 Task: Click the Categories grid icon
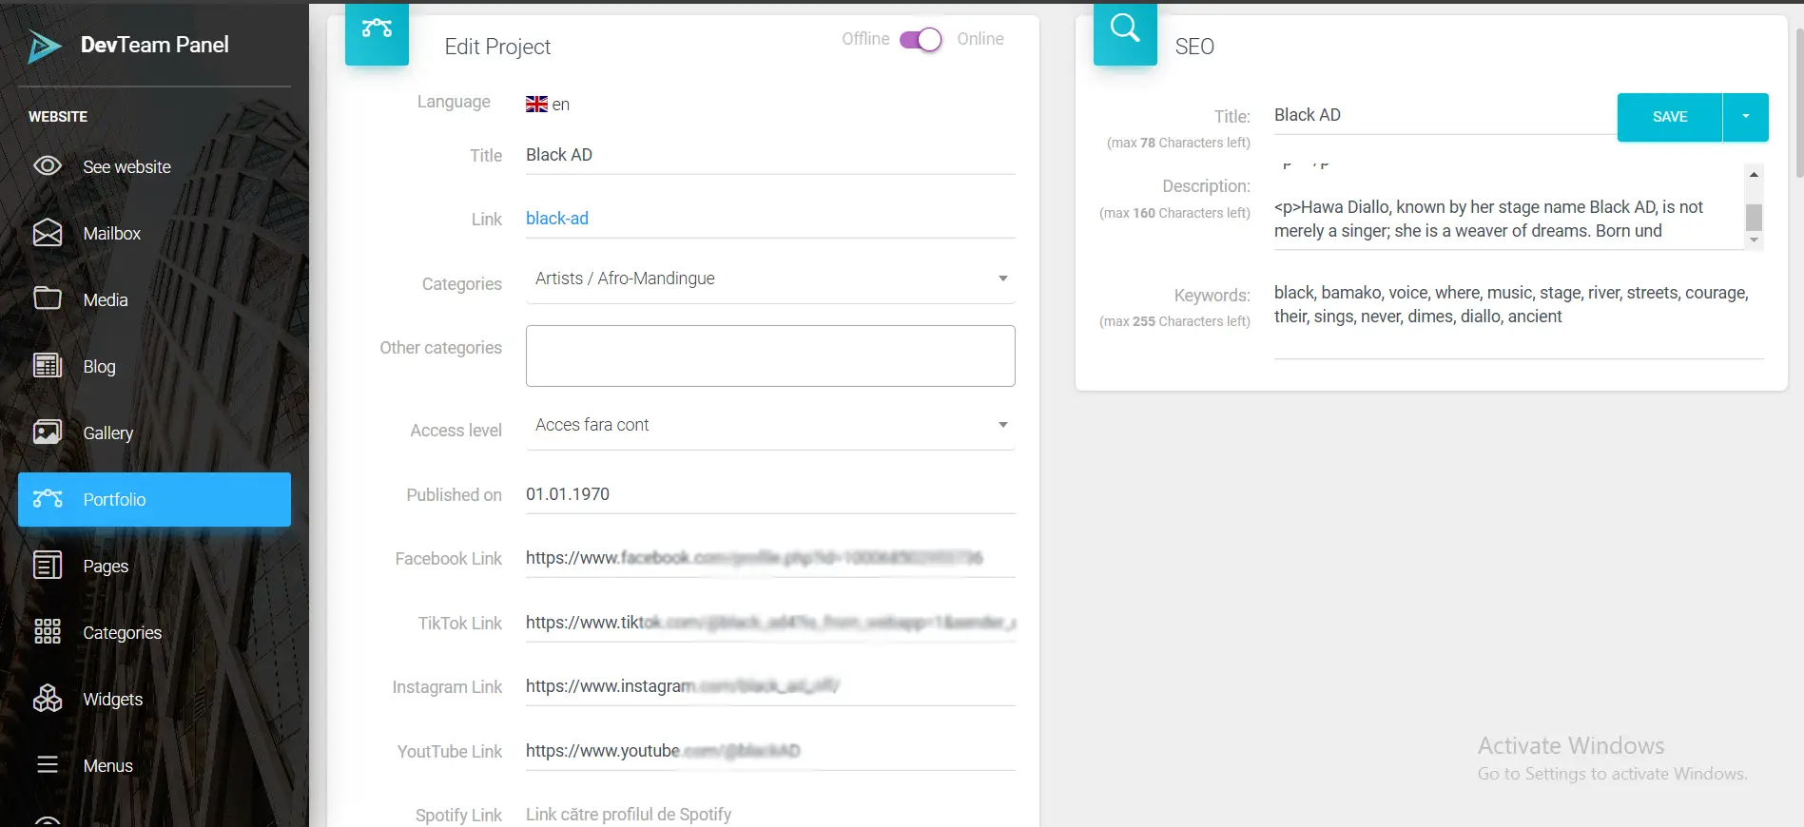coord(48,632)
